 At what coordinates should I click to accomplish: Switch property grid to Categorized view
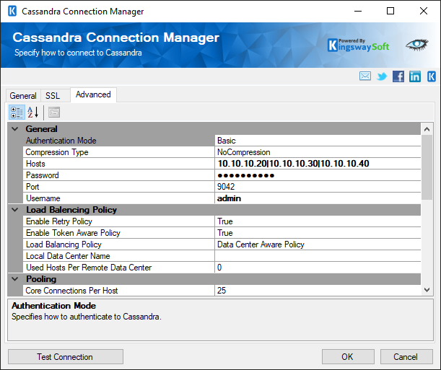coord(17,113)
